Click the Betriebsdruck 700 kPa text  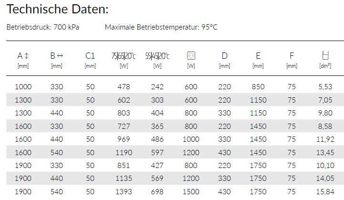[43, 27]
